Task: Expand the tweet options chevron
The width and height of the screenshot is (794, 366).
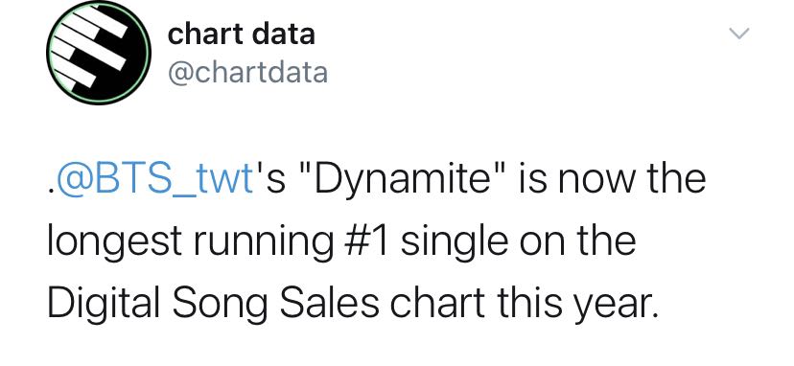Action: pos(738,34)
